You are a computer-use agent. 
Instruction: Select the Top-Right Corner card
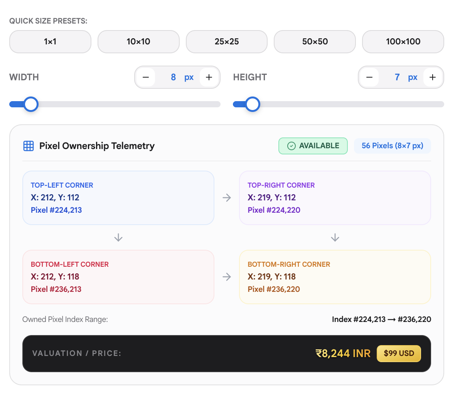(335, 198)
